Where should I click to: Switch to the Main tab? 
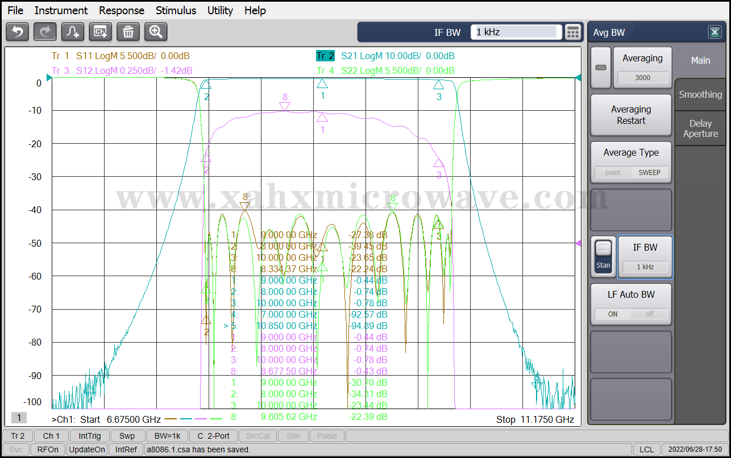(700, 60)
